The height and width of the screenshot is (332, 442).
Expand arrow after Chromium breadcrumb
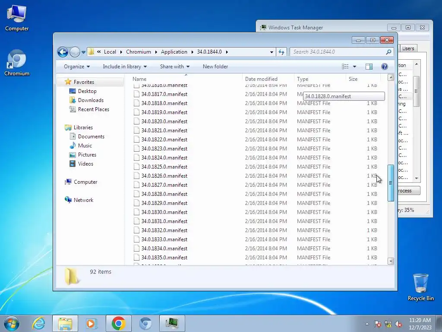[156, 52]
